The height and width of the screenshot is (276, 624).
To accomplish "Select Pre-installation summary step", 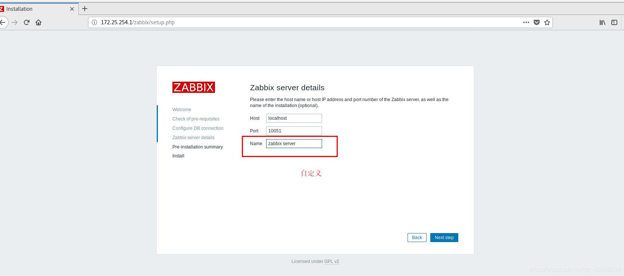I will pos(197,147).
